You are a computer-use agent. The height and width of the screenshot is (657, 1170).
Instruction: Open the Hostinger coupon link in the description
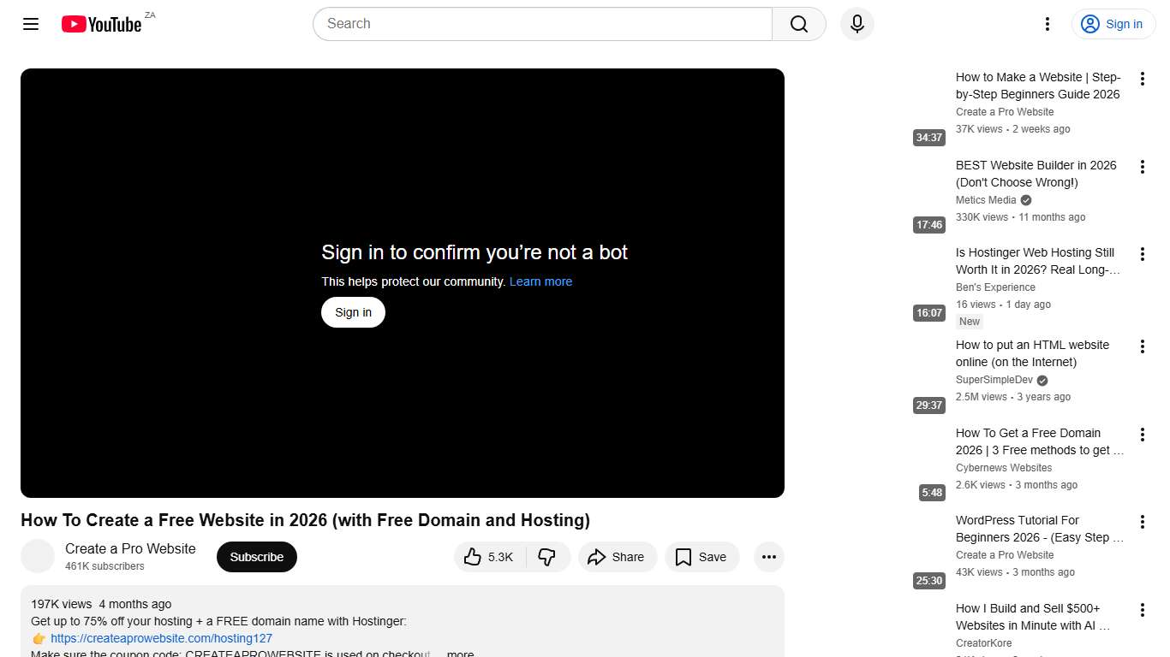coord(161,638)
